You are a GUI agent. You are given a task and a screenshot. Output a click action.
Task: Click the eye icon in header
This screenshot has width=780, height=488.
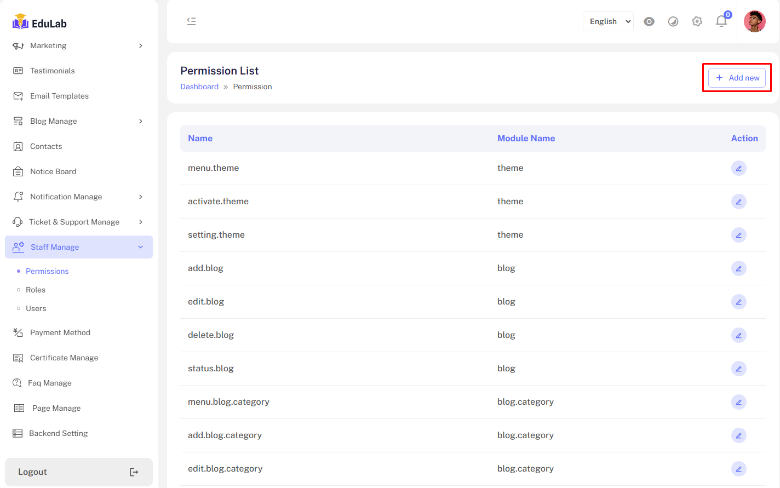click(x=649, y=21)
